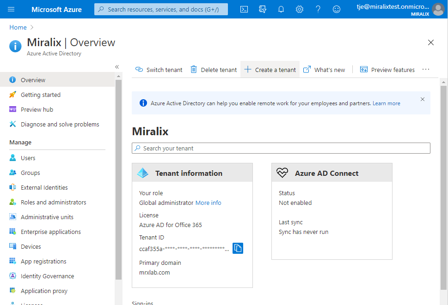
Task: Focus the Search your tenant field
Action: pyautogui.click(x=281, y=148)
